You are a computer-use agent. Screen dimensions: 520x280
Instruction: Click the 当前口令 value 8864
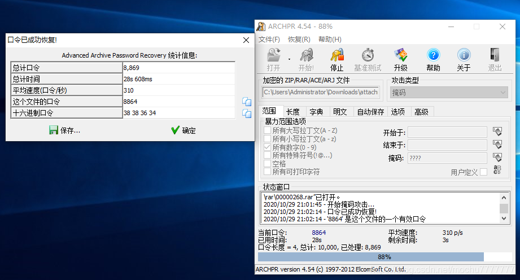click(318, 233)
